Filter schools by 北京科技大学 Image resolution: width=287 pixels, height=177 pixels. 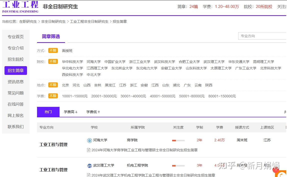270,68
